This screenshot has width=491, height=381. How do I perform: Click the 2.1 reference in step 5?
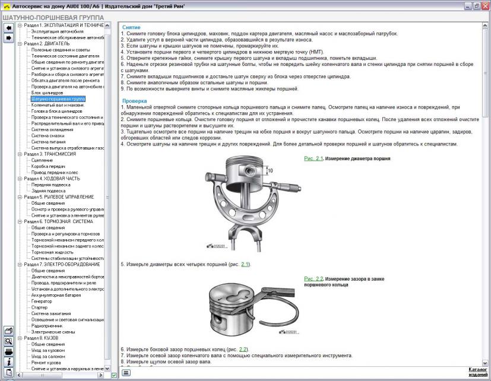[x=245, y=264]
